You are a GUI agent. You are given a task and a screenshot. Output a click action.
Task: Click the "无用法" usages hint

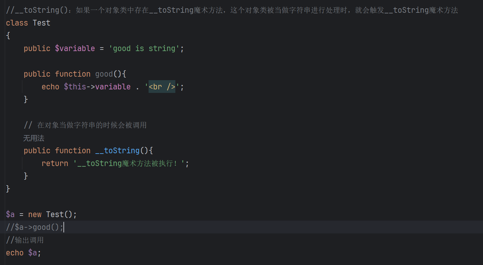click(34, 138)
